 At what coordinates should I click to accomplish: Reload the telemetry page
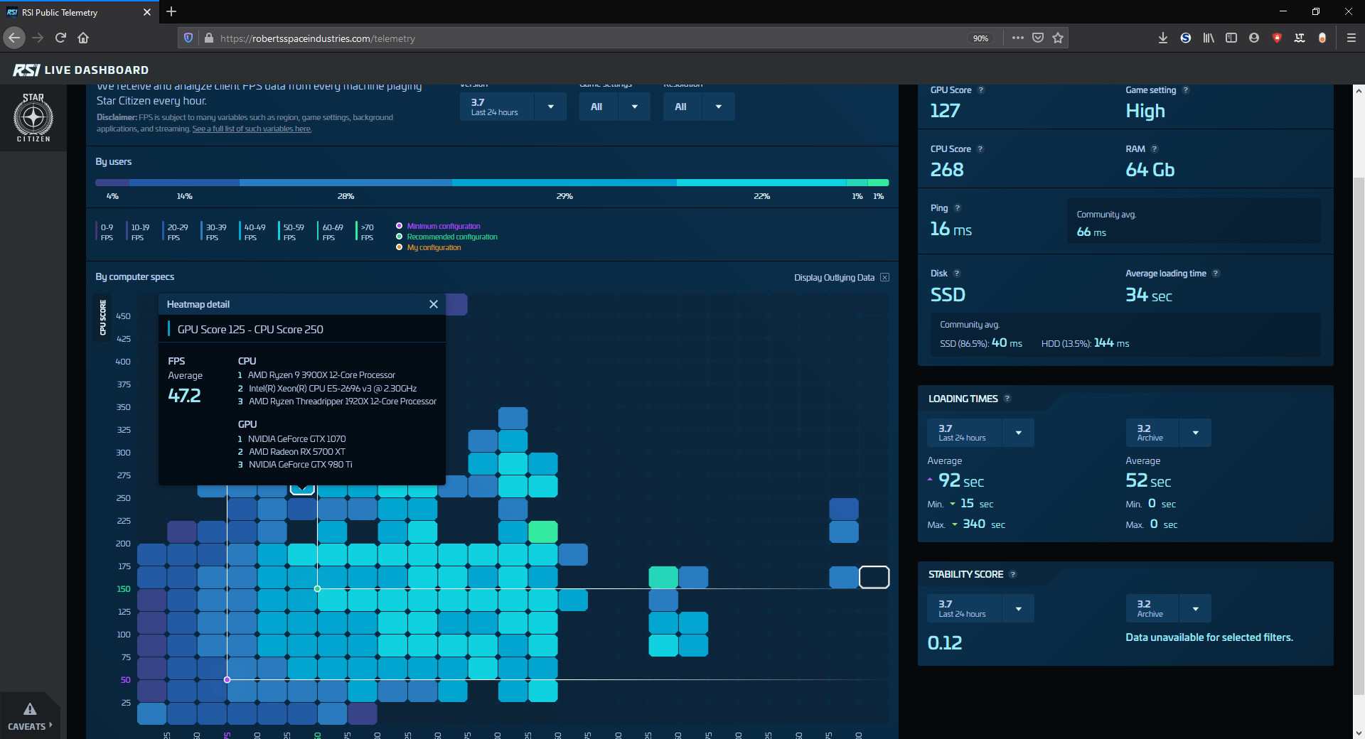point(60,38)
